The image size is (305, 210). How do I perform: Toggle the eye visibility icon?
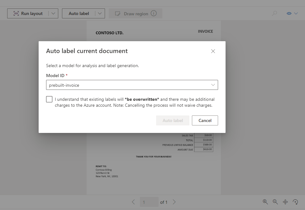289,13
